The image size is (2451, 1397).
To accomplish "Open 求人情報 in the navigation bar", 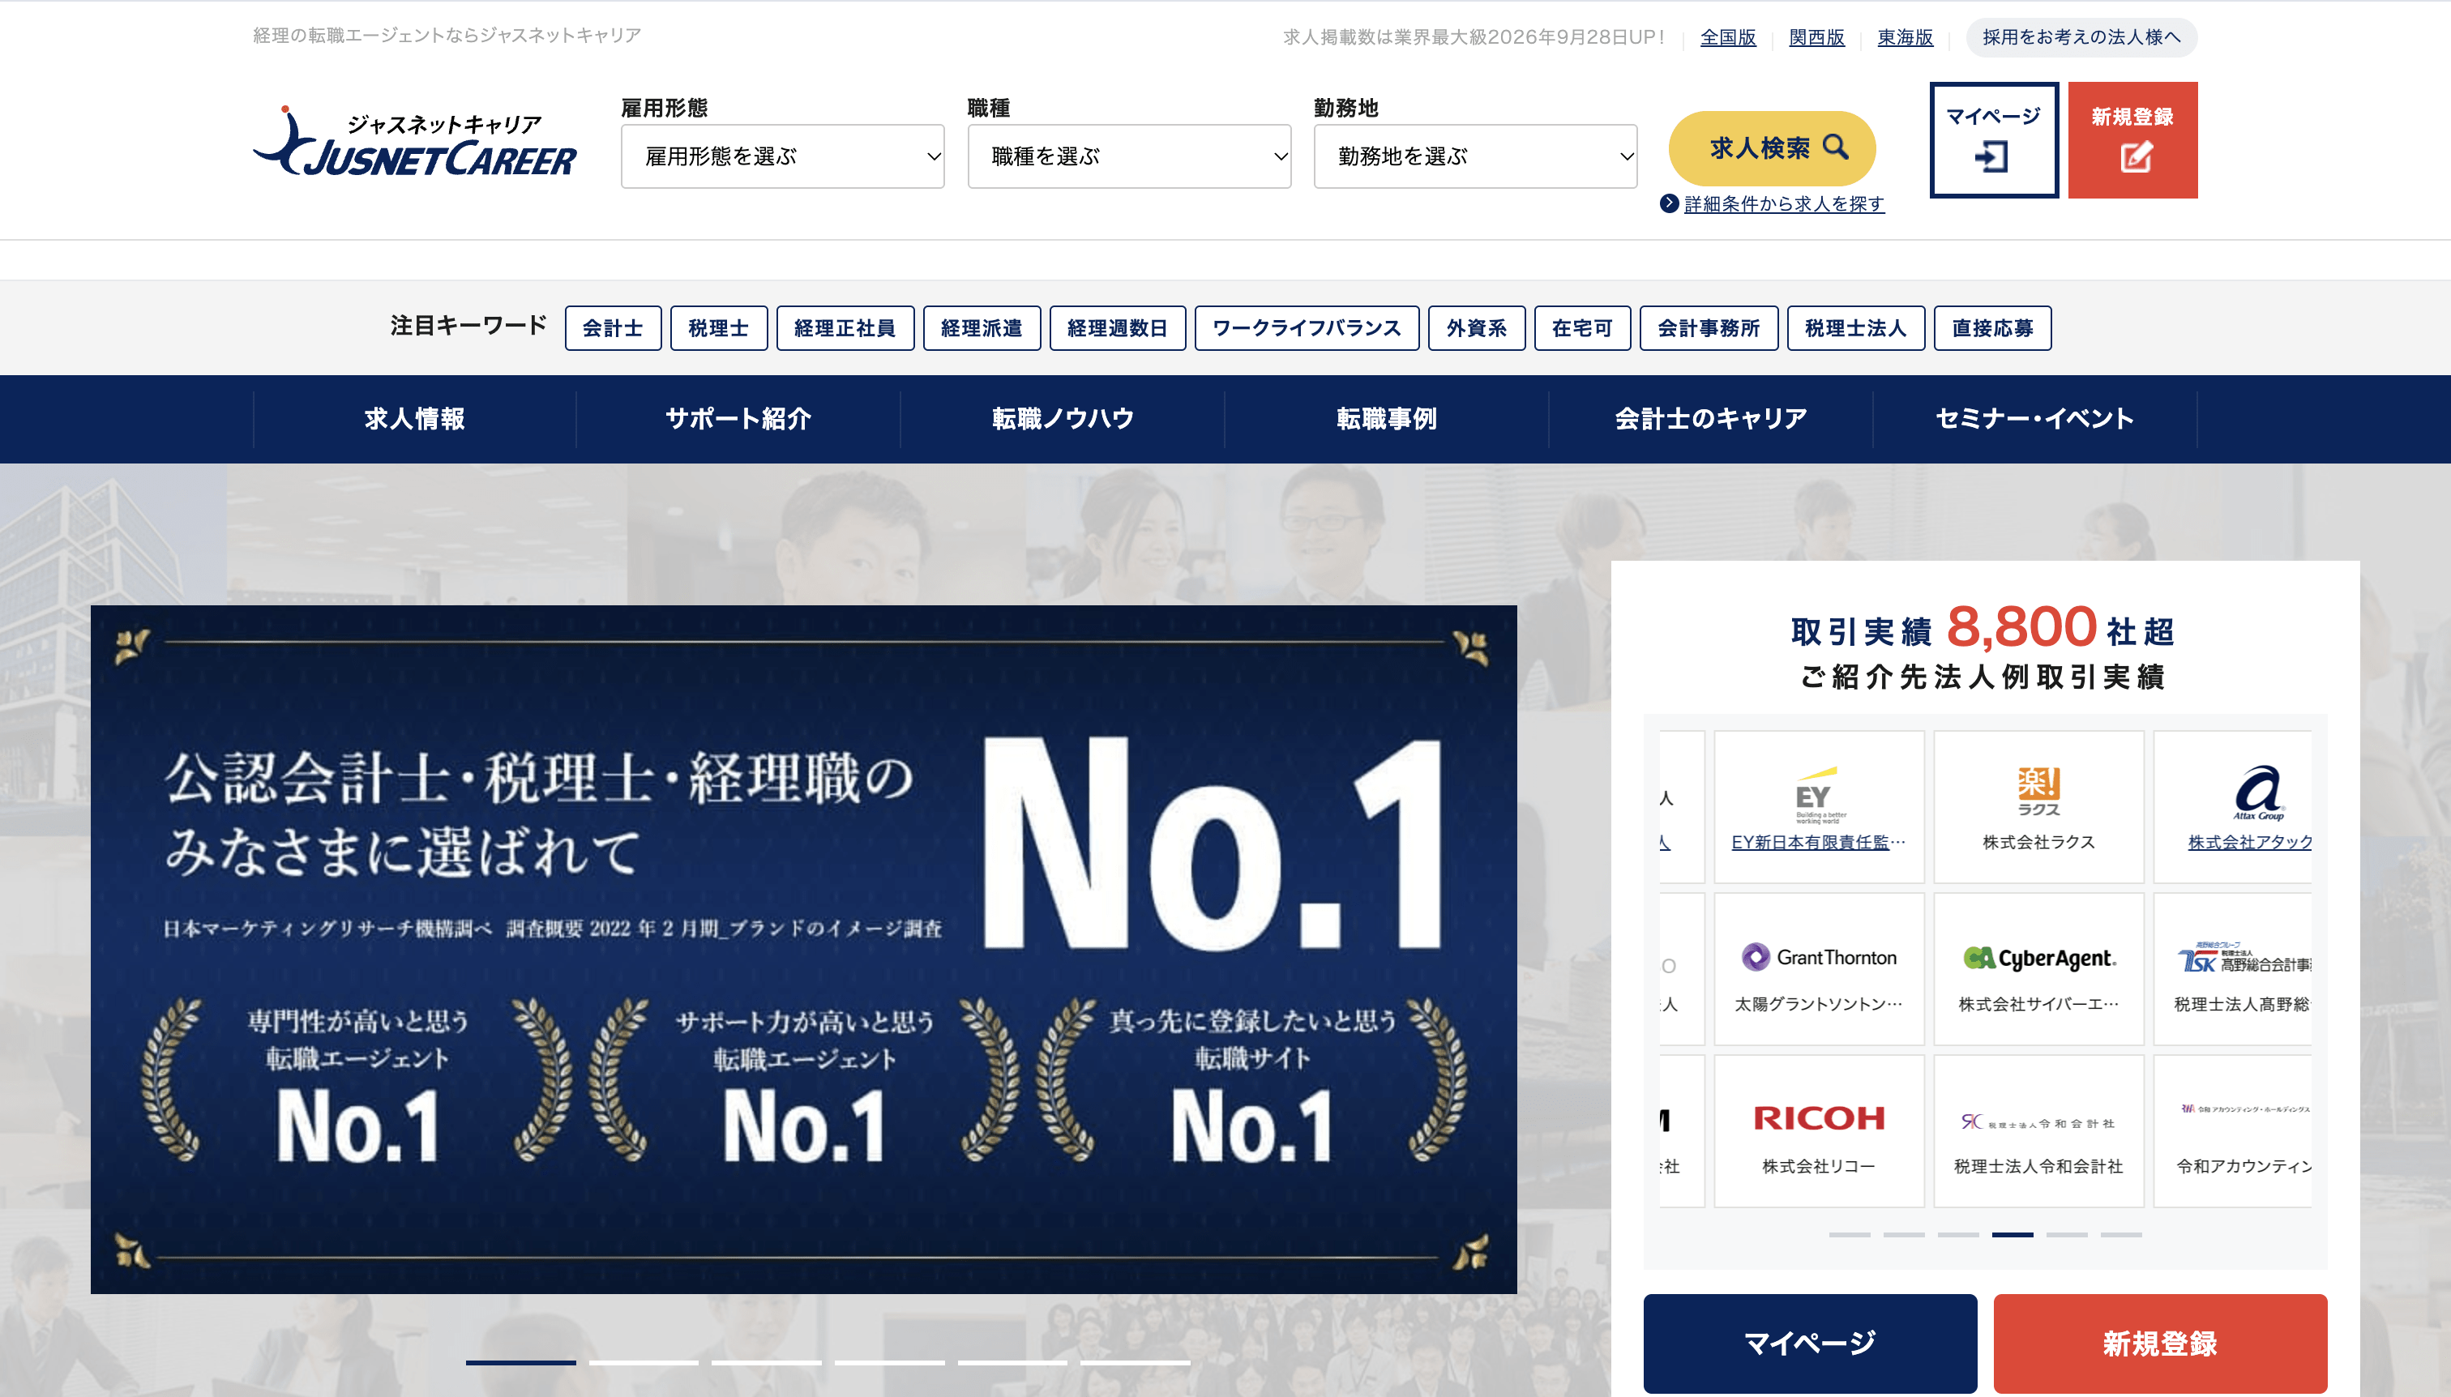I will coord(414,419).
